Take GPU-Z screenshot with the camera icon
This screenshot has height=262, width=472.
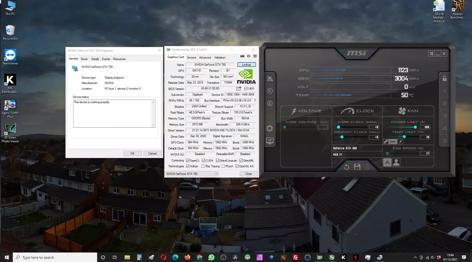coord(242,57)
